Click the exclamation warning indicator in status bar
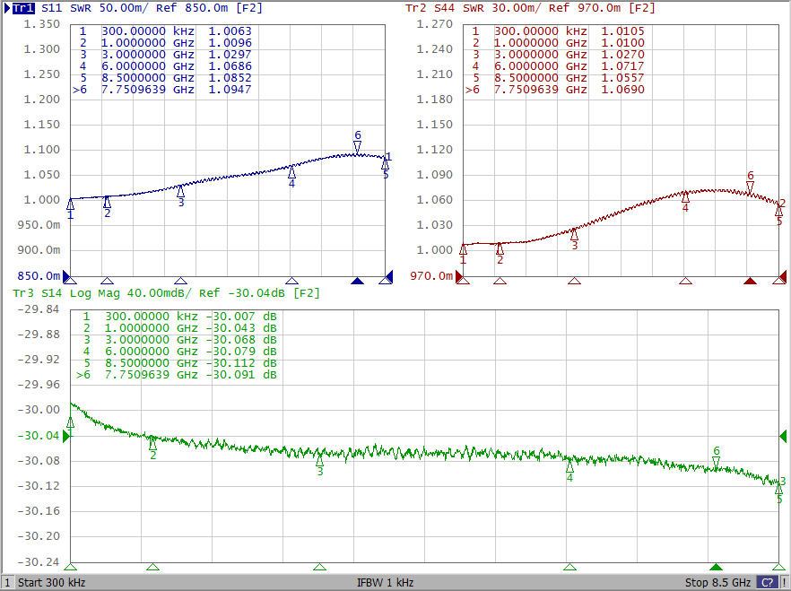This screenshot has height=591, width=791. (784, 583)
